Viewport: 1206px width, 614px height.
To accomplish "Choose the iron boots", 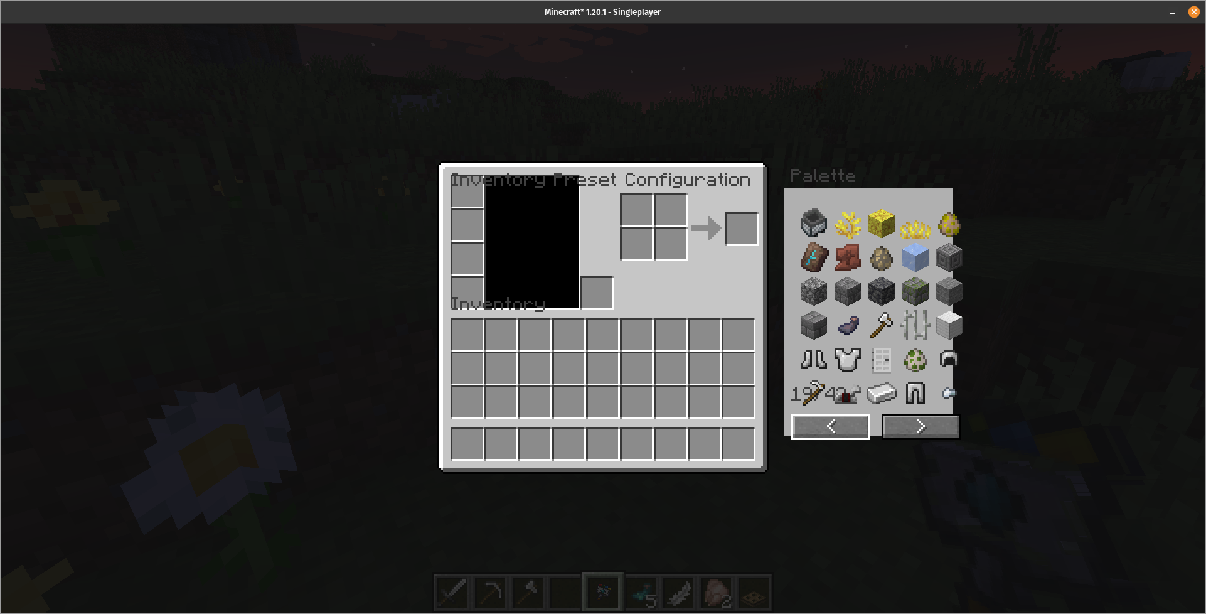I will click(x=814, y=359).
